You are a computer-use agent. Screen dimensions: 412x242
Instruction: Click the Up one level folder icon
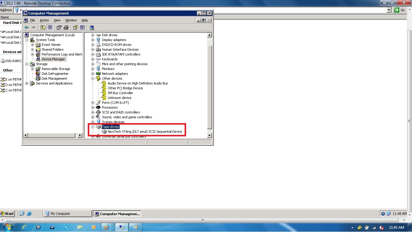coord(43,27)
